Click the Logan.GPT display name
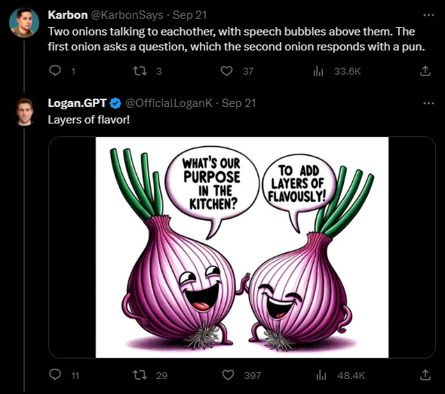The height and width of the screenshot is (394, 445). (x=77, y=103)
